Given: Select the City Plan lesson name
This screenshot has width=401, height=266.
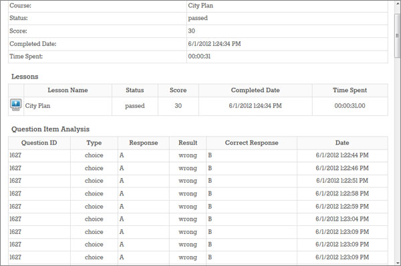Looking at the screenshot, I should (x=37, y=106).
